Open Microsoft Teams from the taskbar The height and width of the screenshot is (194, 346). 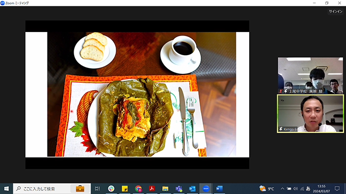pos(179,189)
